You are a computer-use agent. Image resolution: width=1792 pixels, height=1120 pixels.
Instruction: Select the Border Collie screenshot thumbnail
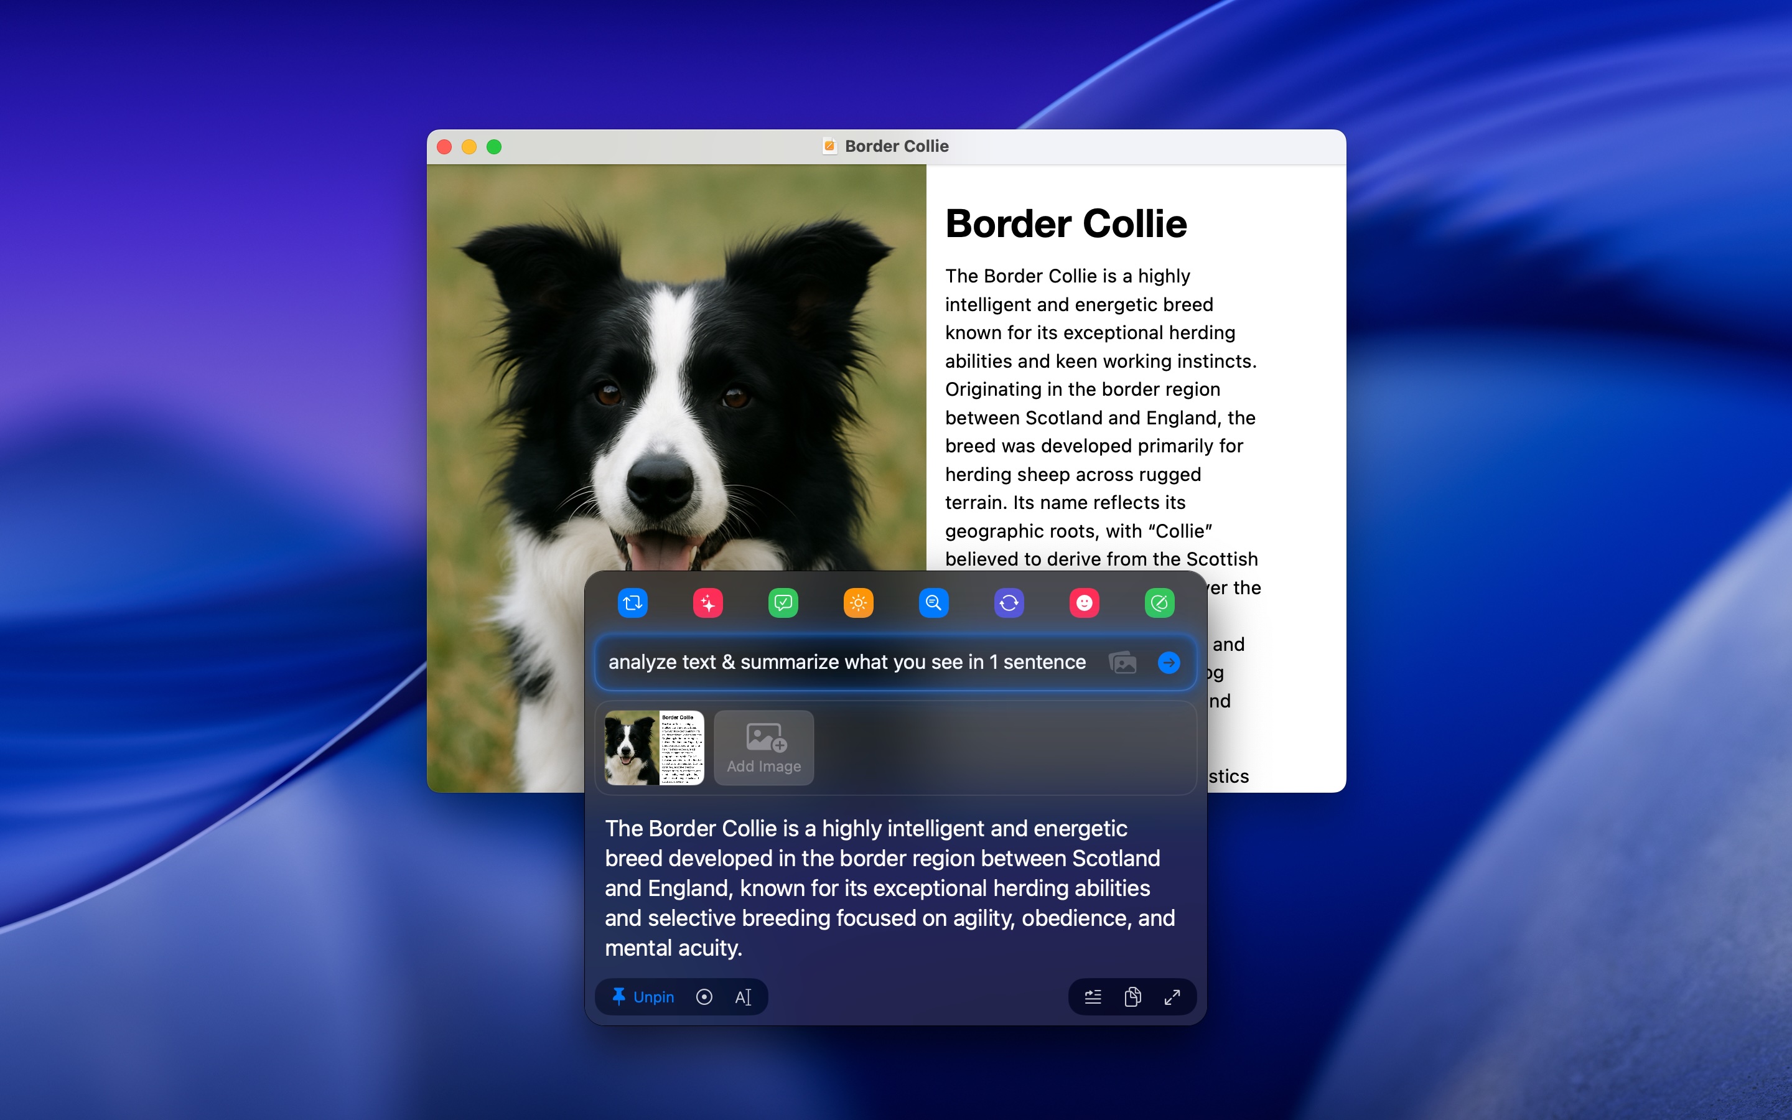tap(654, 747)
